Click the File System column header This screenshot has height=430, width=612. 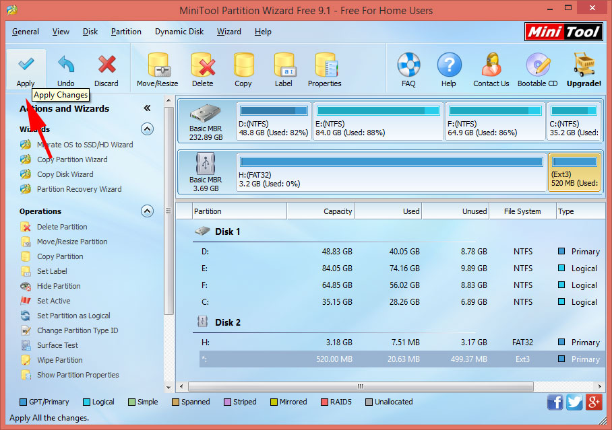[x=522, y=211]
